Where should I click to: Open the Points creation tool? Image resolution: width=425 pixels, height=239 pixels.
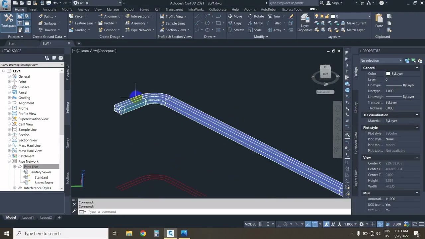(48, 16)
